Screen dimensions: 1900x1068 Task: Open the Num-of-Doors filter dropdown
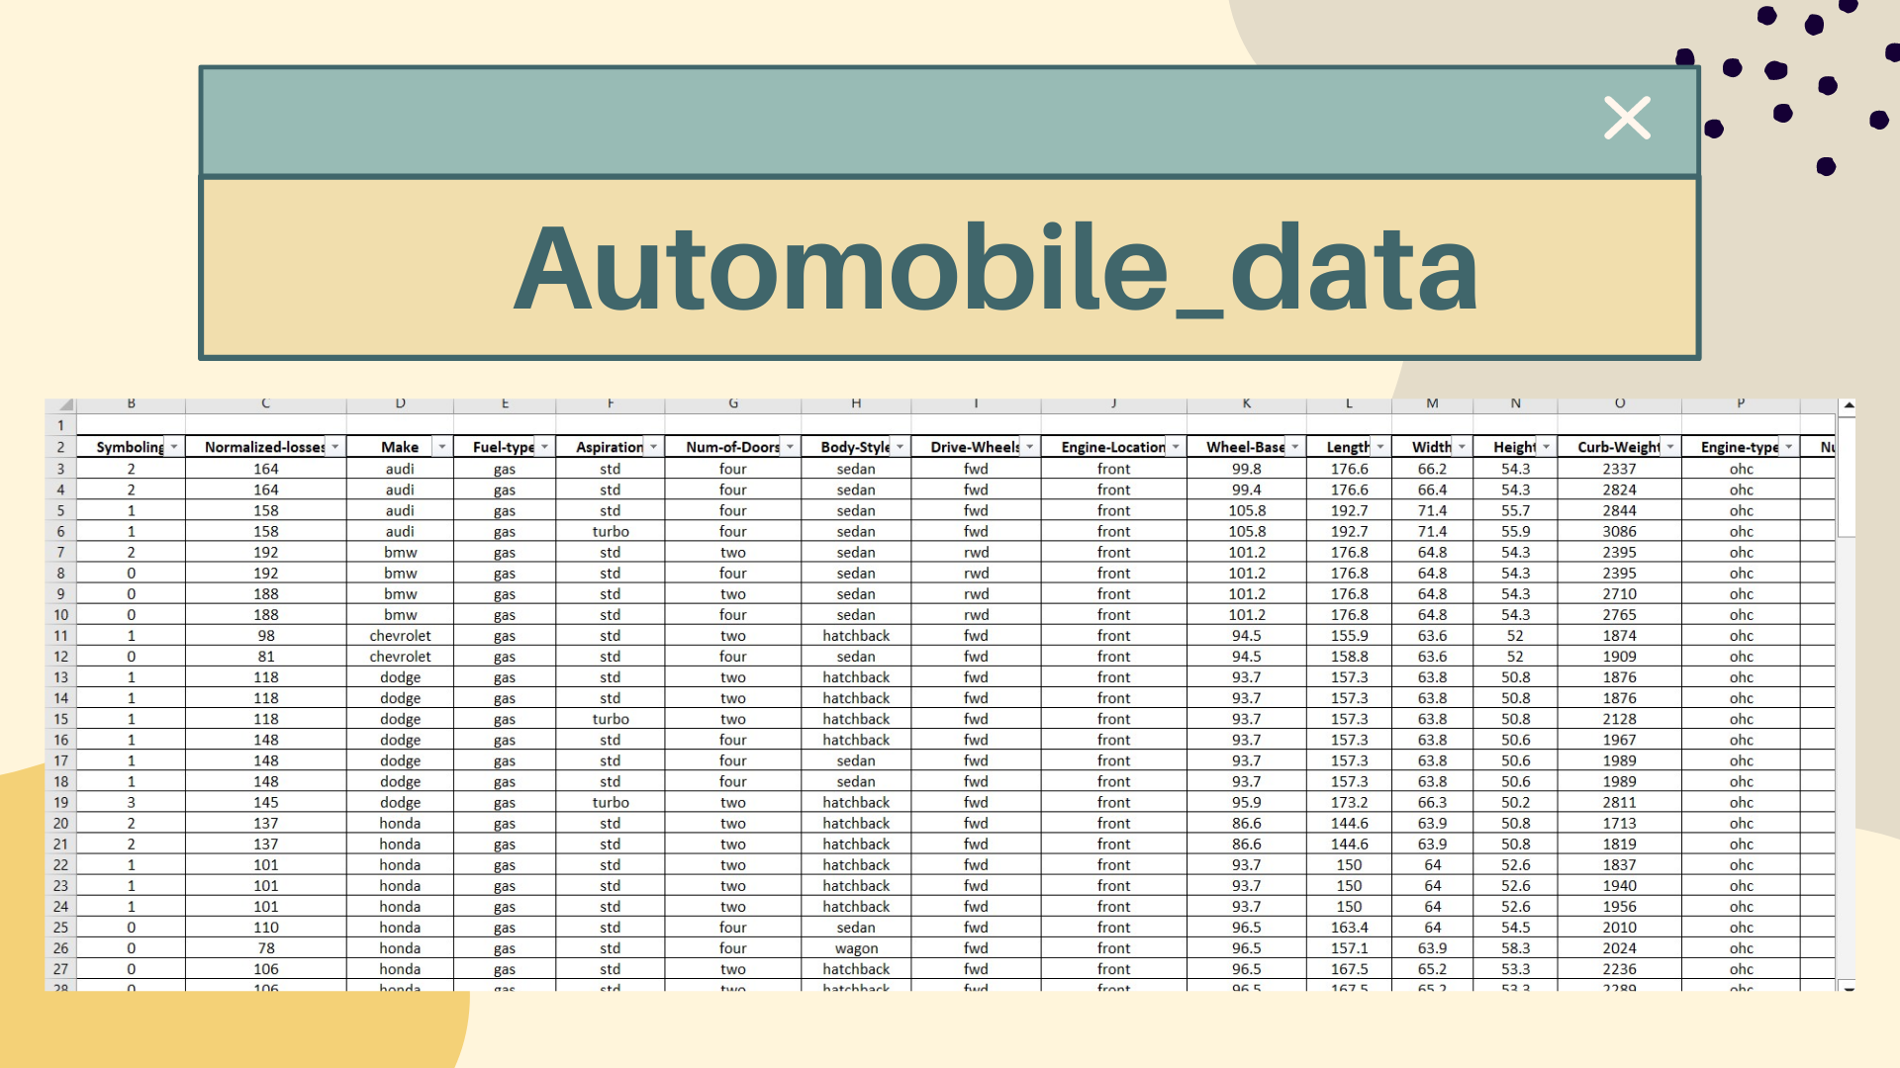coord(790,447)
